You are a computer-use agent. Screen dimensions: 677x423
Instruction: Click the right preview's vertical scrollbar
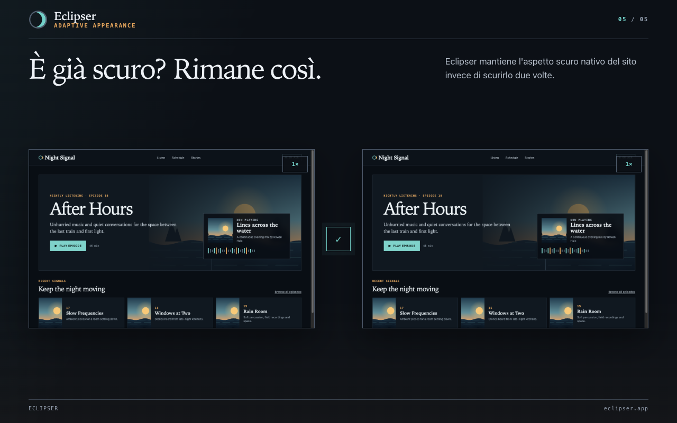(646, 239)
